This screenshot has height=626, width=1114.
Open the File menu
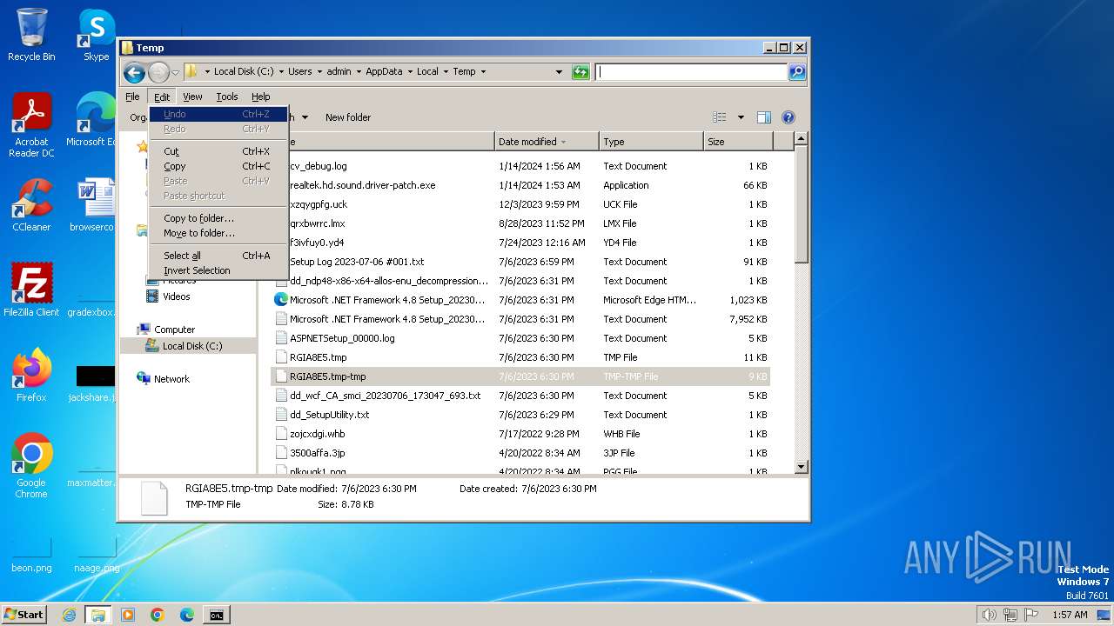click(x=132, y=97)
